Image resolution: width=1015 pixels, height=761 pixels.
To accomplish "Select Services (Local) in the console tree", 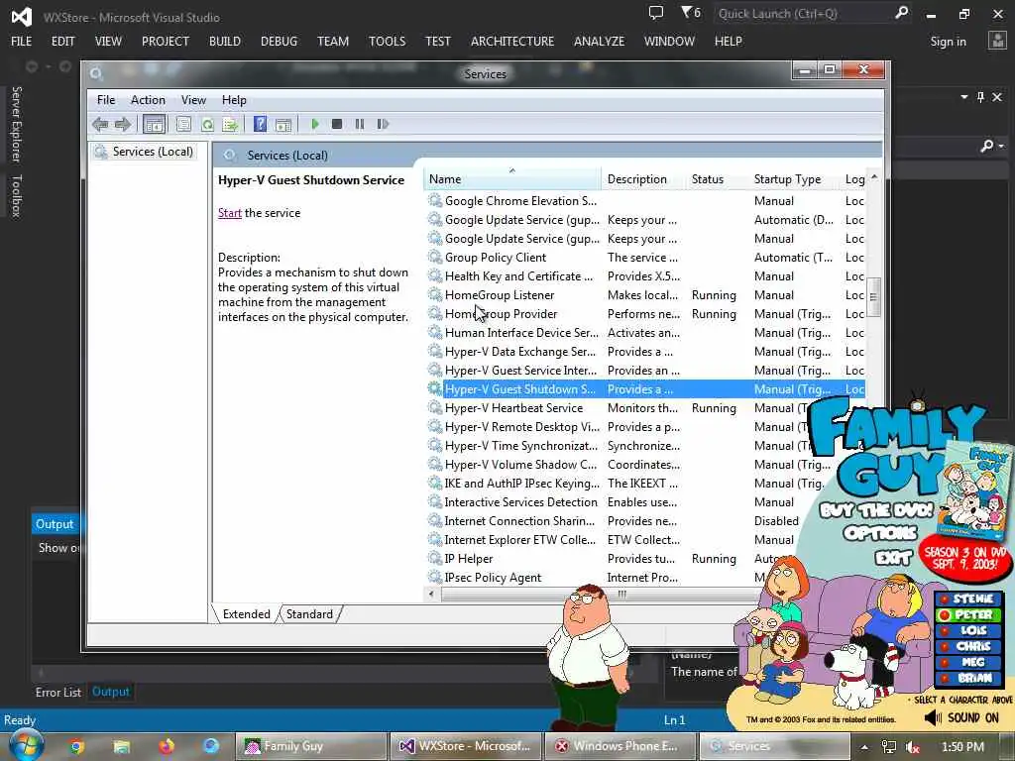I will 152,152.
